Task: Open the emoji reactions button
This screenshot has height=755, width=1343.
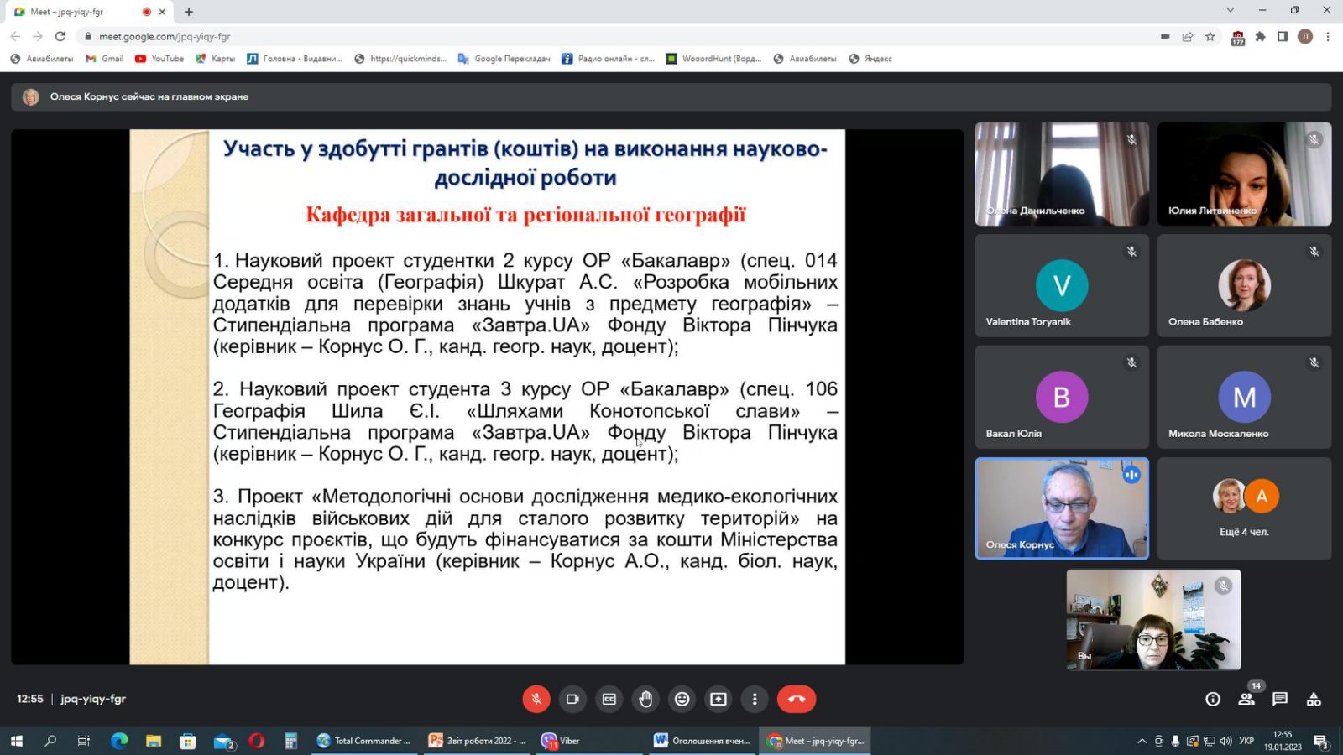Action: coord(682,699)
